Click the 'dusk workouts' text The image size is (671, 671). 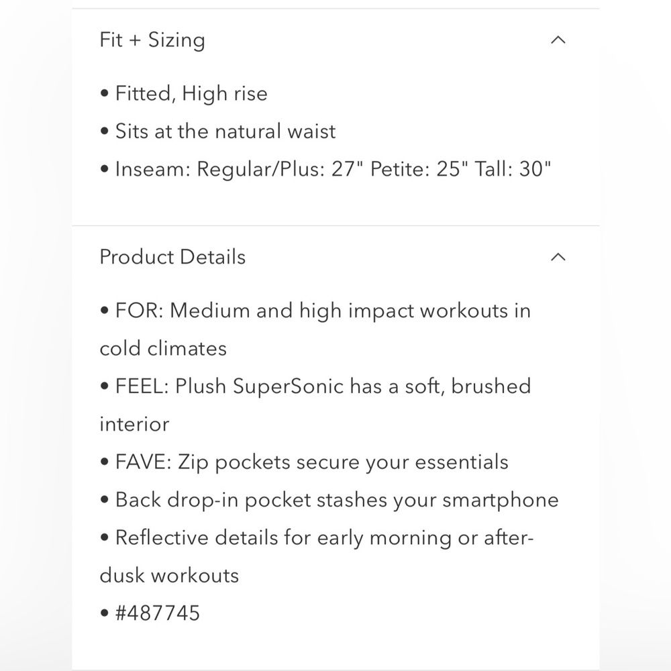click(x=169, y=576)
